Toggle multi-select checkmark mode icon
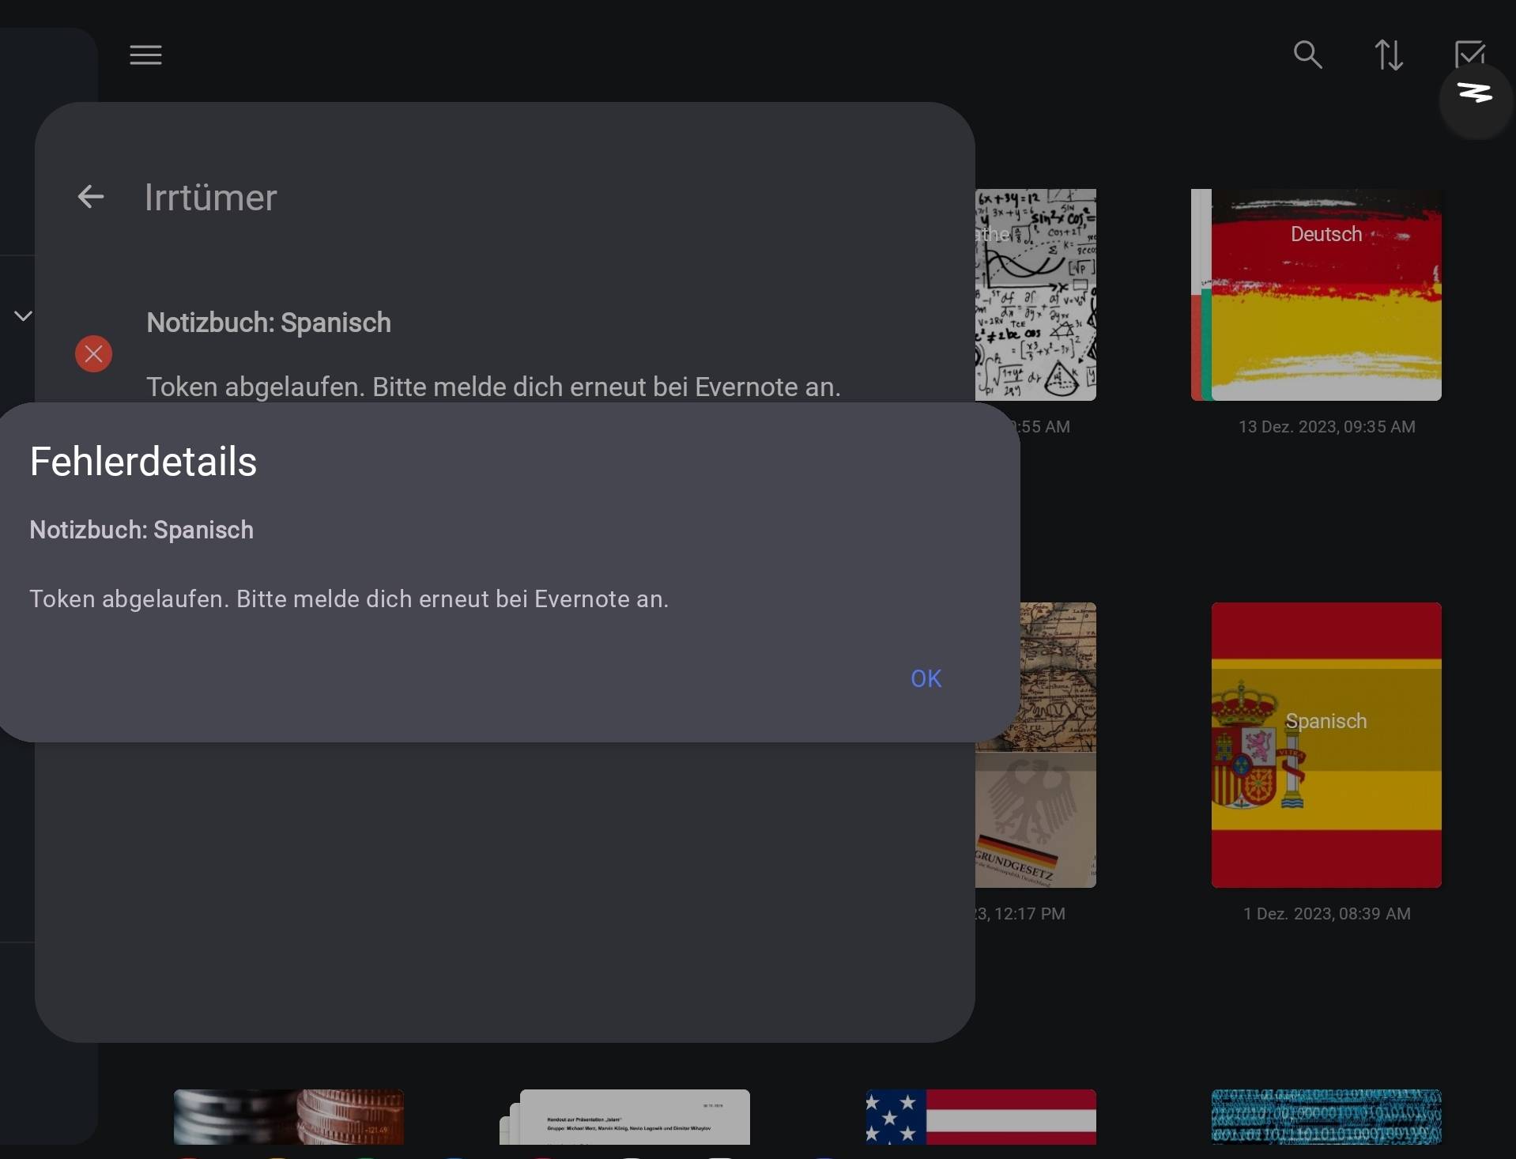 pyautogui.click(x=1469, y=54)
